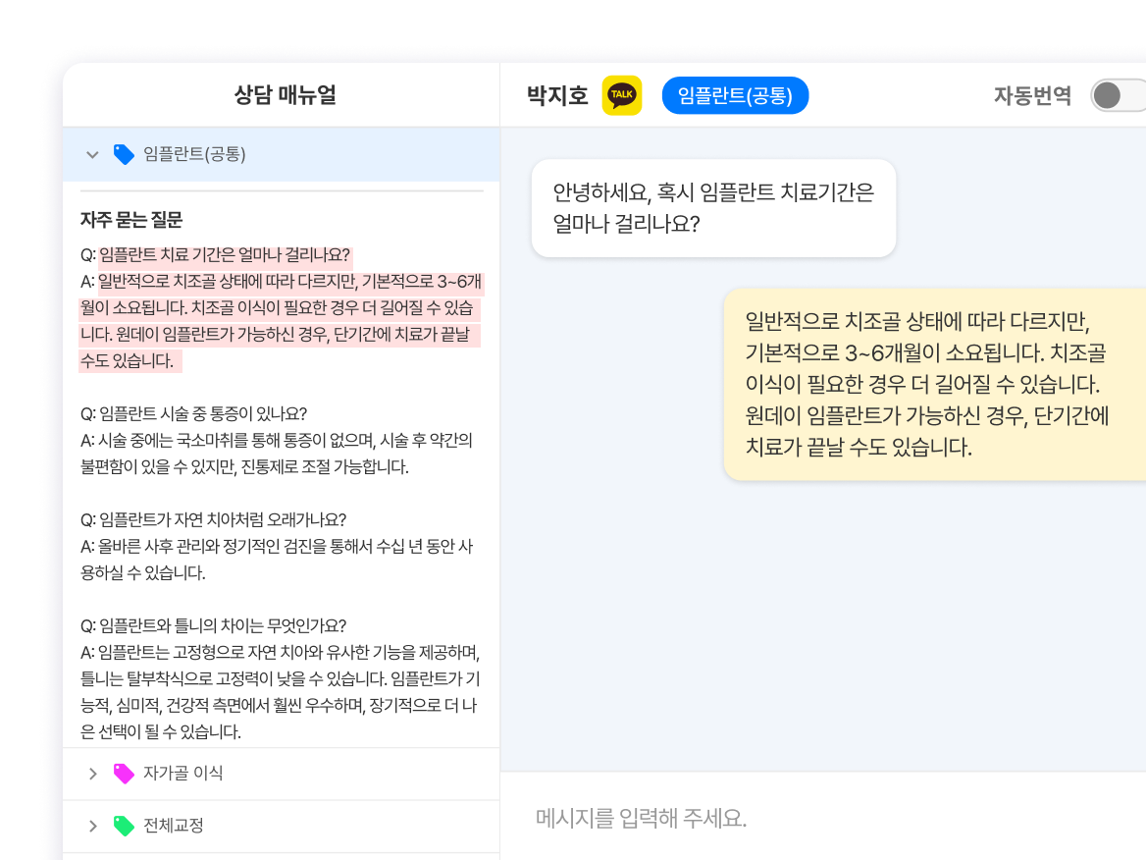Click the green tag icon beside 전체교정
The image size is (1146, 860).
point(124,826)
